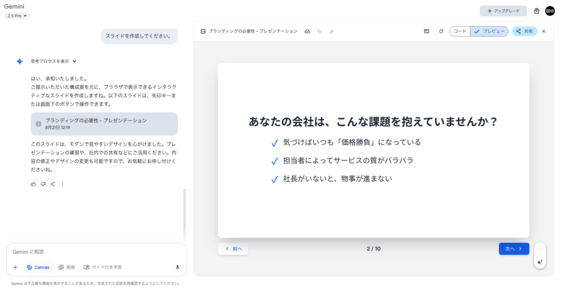This screenshot has width=561, height=291.
Task: Click the slide heading あなたの会社は、こんな課題
Action: pos(373,122)
